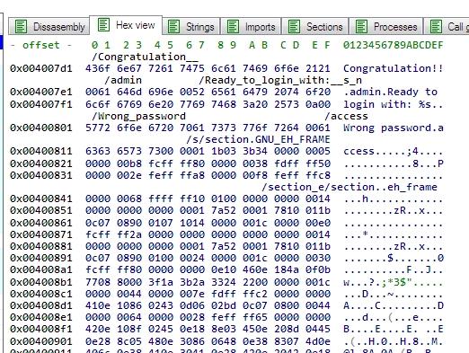Viewport: 469px width, 353px height.
Task: Click the 'offset' column header
Action: [41, 45]
